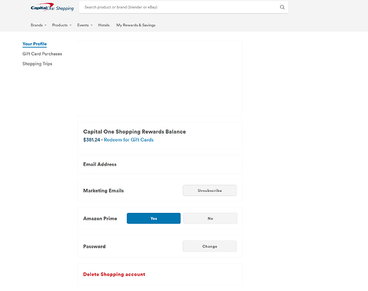The height and width of the screenshot is (291, 368).
Task: Expand the Brands dropdown menu
Action: point(38,25)
